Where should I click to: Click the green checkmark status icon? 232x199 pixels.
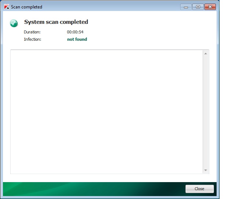click(14, 23)
